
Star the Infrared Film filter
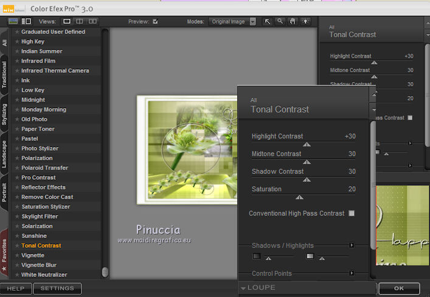click(17, 61)
